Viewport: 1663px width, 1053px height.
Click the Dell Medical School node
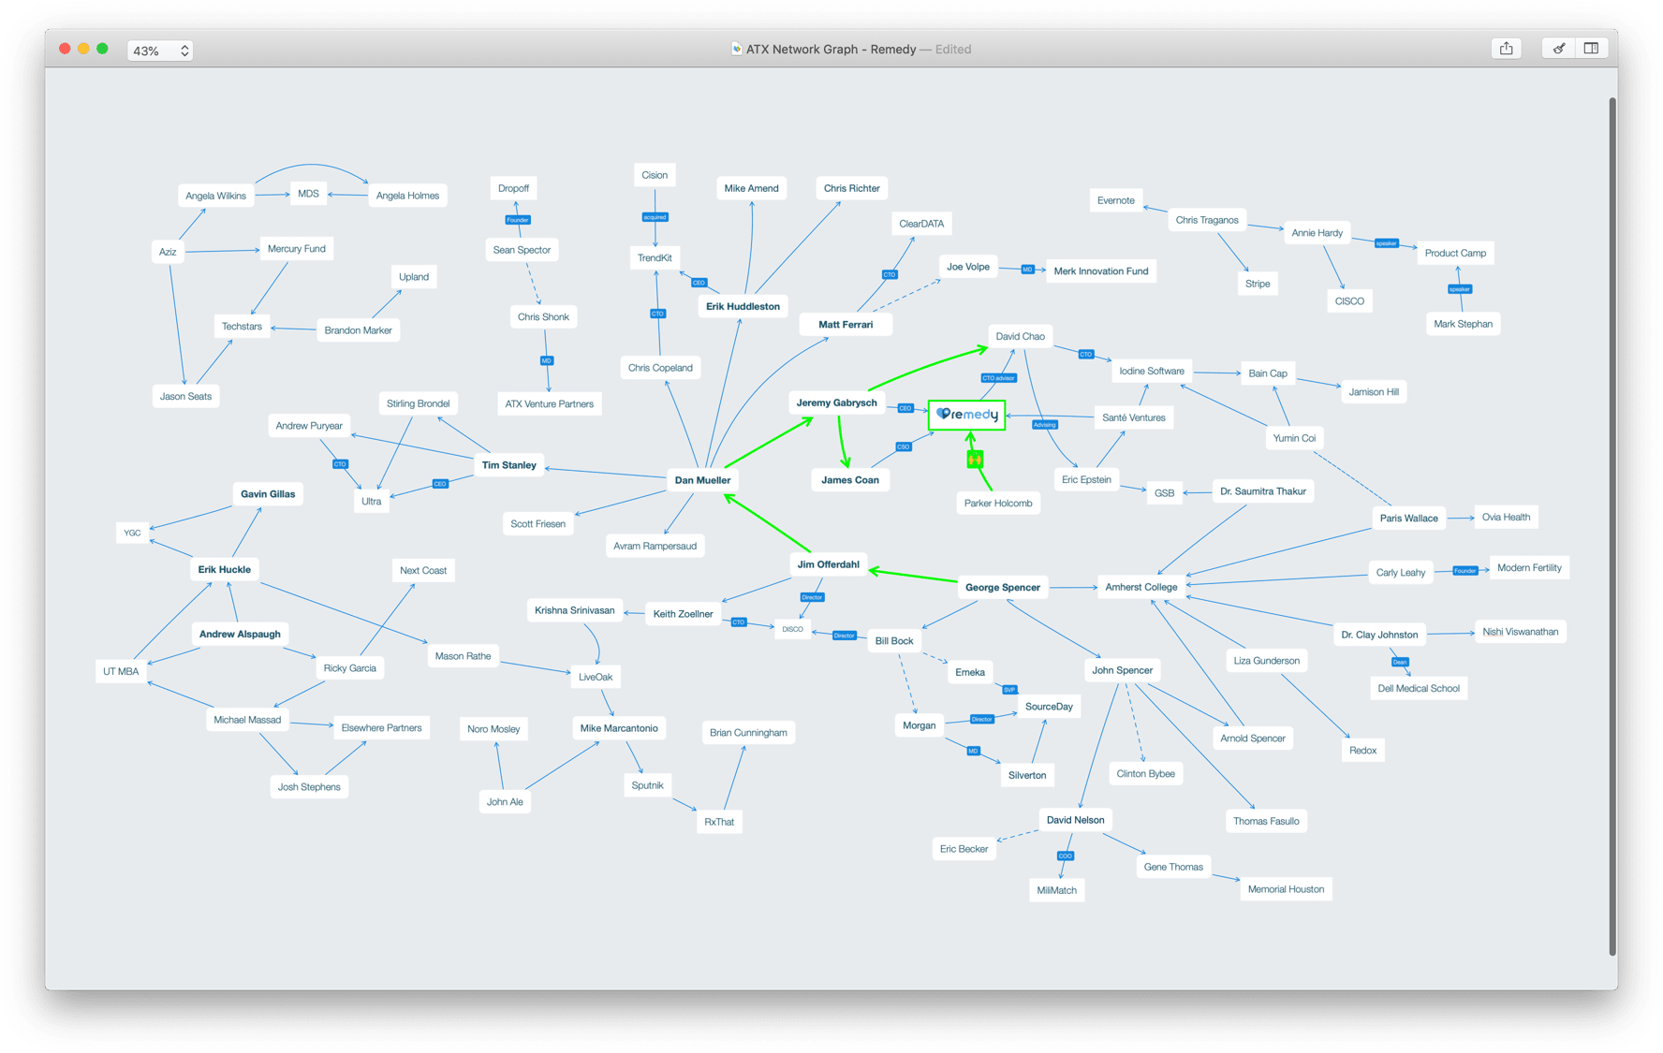[x=1418, y=688]
